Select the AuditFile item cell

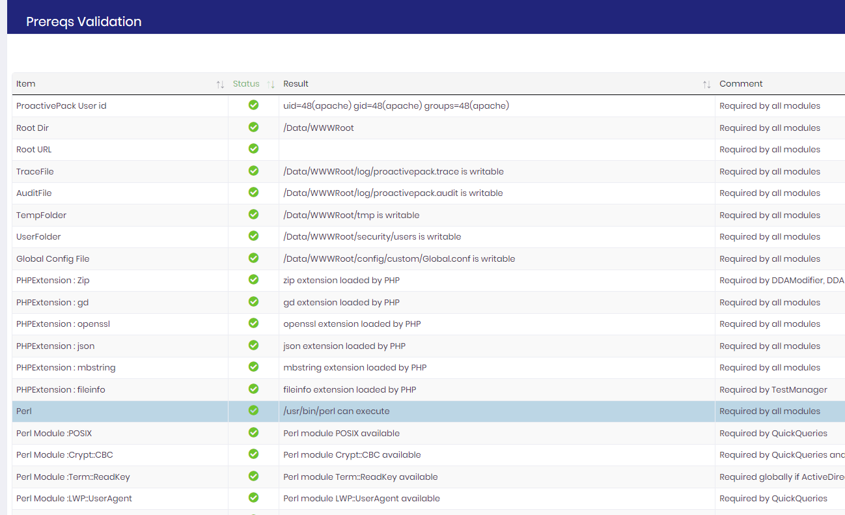(120, 193)
